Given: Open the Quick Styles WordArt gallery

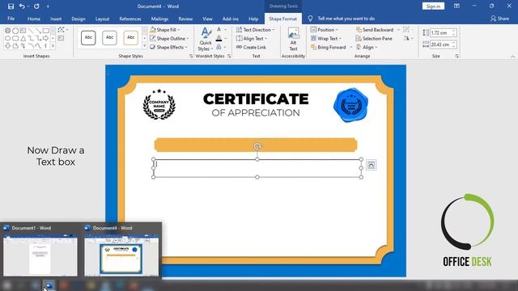Looking at the screenshot, I should tap(205, 40).
